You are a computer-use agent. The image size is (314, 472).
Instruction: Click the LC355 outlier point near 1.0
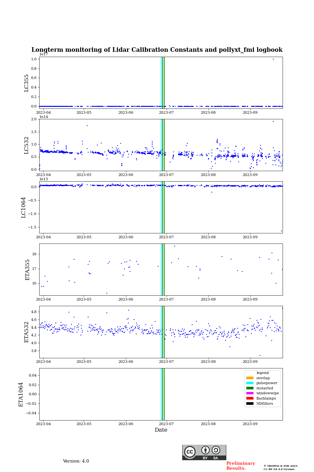[273, 59]
